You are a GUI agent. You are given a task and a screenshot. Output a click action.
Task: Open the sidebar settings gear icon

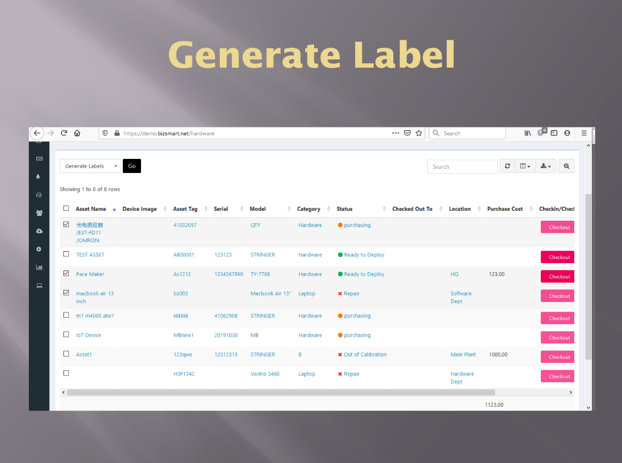(39, 249)
